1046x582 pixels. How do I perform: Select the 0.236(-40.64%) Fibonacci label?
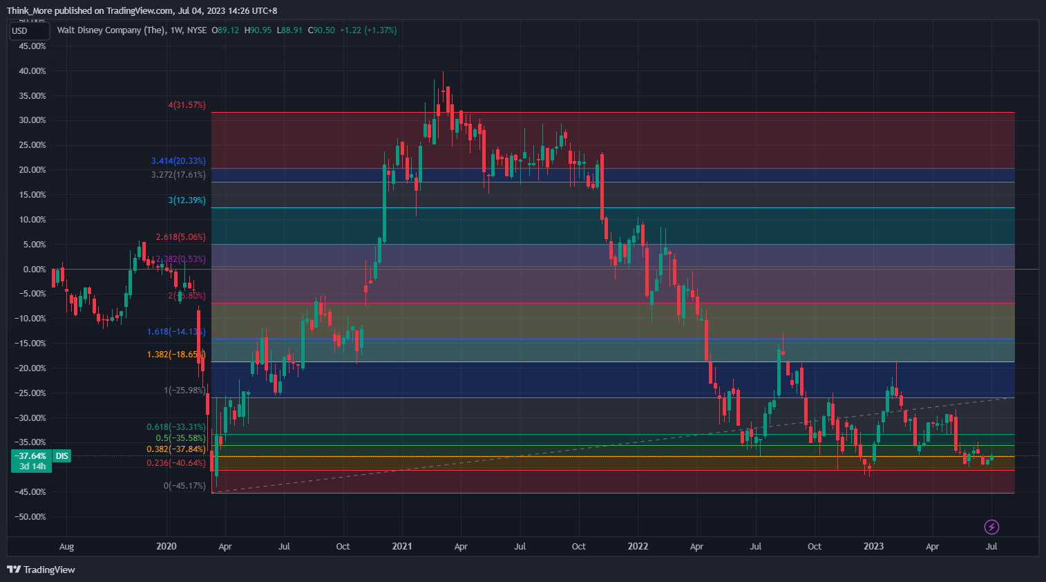coord(177,463)
